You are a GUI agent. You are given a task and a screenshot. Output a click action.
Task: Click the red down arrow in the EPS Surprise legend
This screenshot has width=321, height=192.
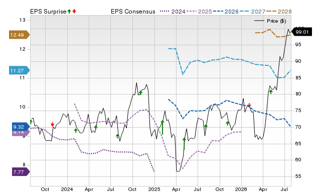(74, 12)
